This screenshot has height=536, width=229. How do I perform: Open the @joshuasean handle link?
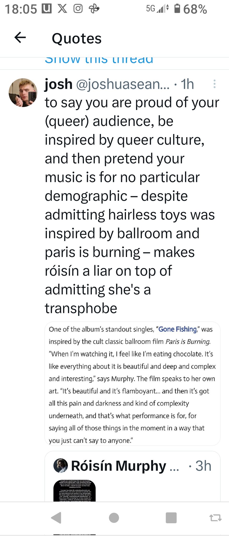(x=123, y=84)
